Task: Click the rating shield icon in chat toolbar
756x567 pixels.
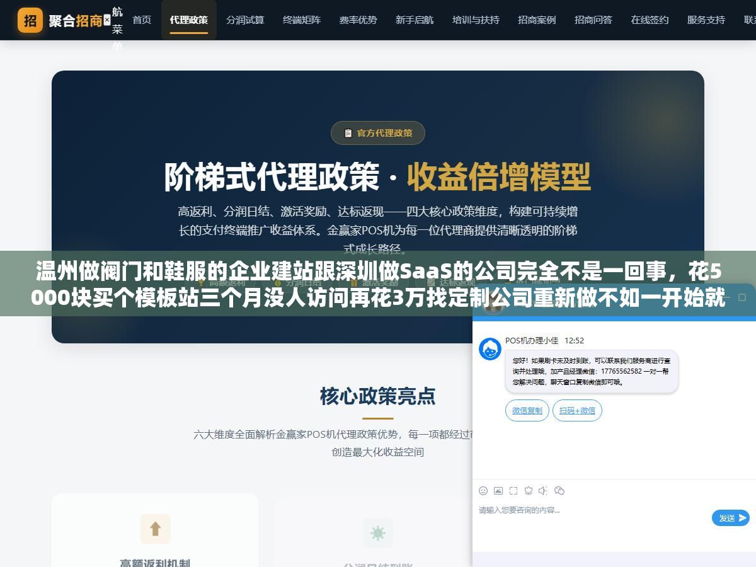Action: click(x=529, y=491)
